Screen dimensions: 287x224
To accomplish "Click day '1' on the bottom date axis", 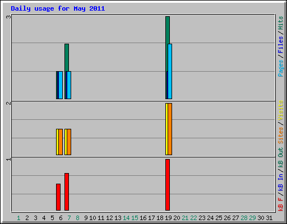I will pos(18,218).
